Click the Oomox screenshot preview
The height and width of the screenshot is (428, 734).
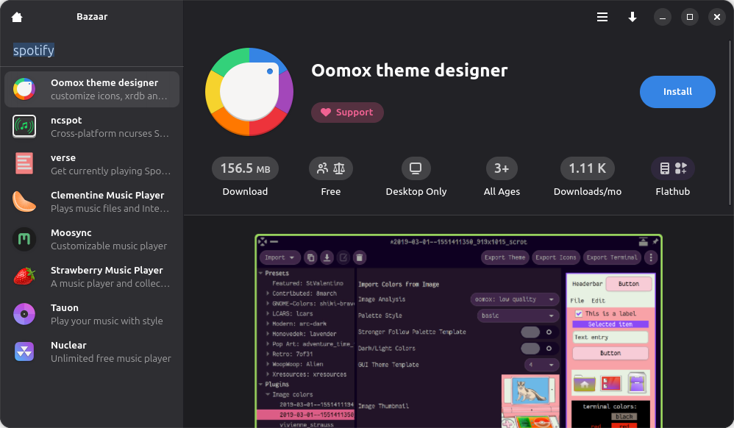pyautogui.click(x=457, y=331)
